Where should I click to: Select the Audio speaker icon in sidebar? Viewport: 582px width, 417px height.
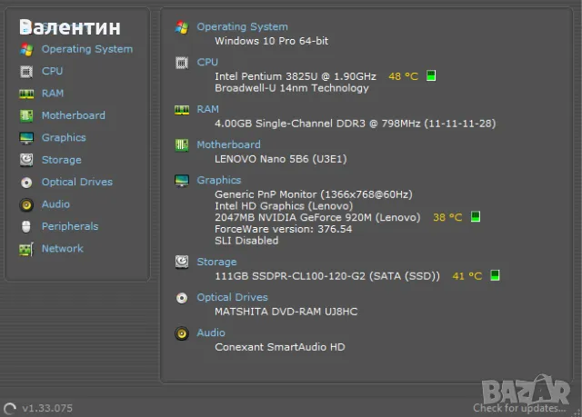pos(25,204)
